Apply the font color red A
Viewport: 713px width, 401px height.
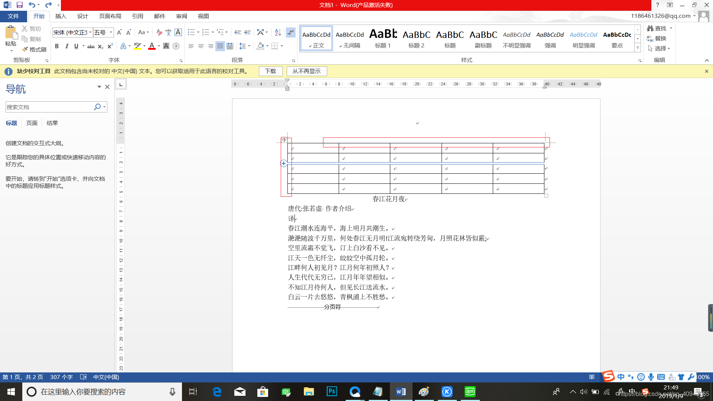click(x=152, y=46)
